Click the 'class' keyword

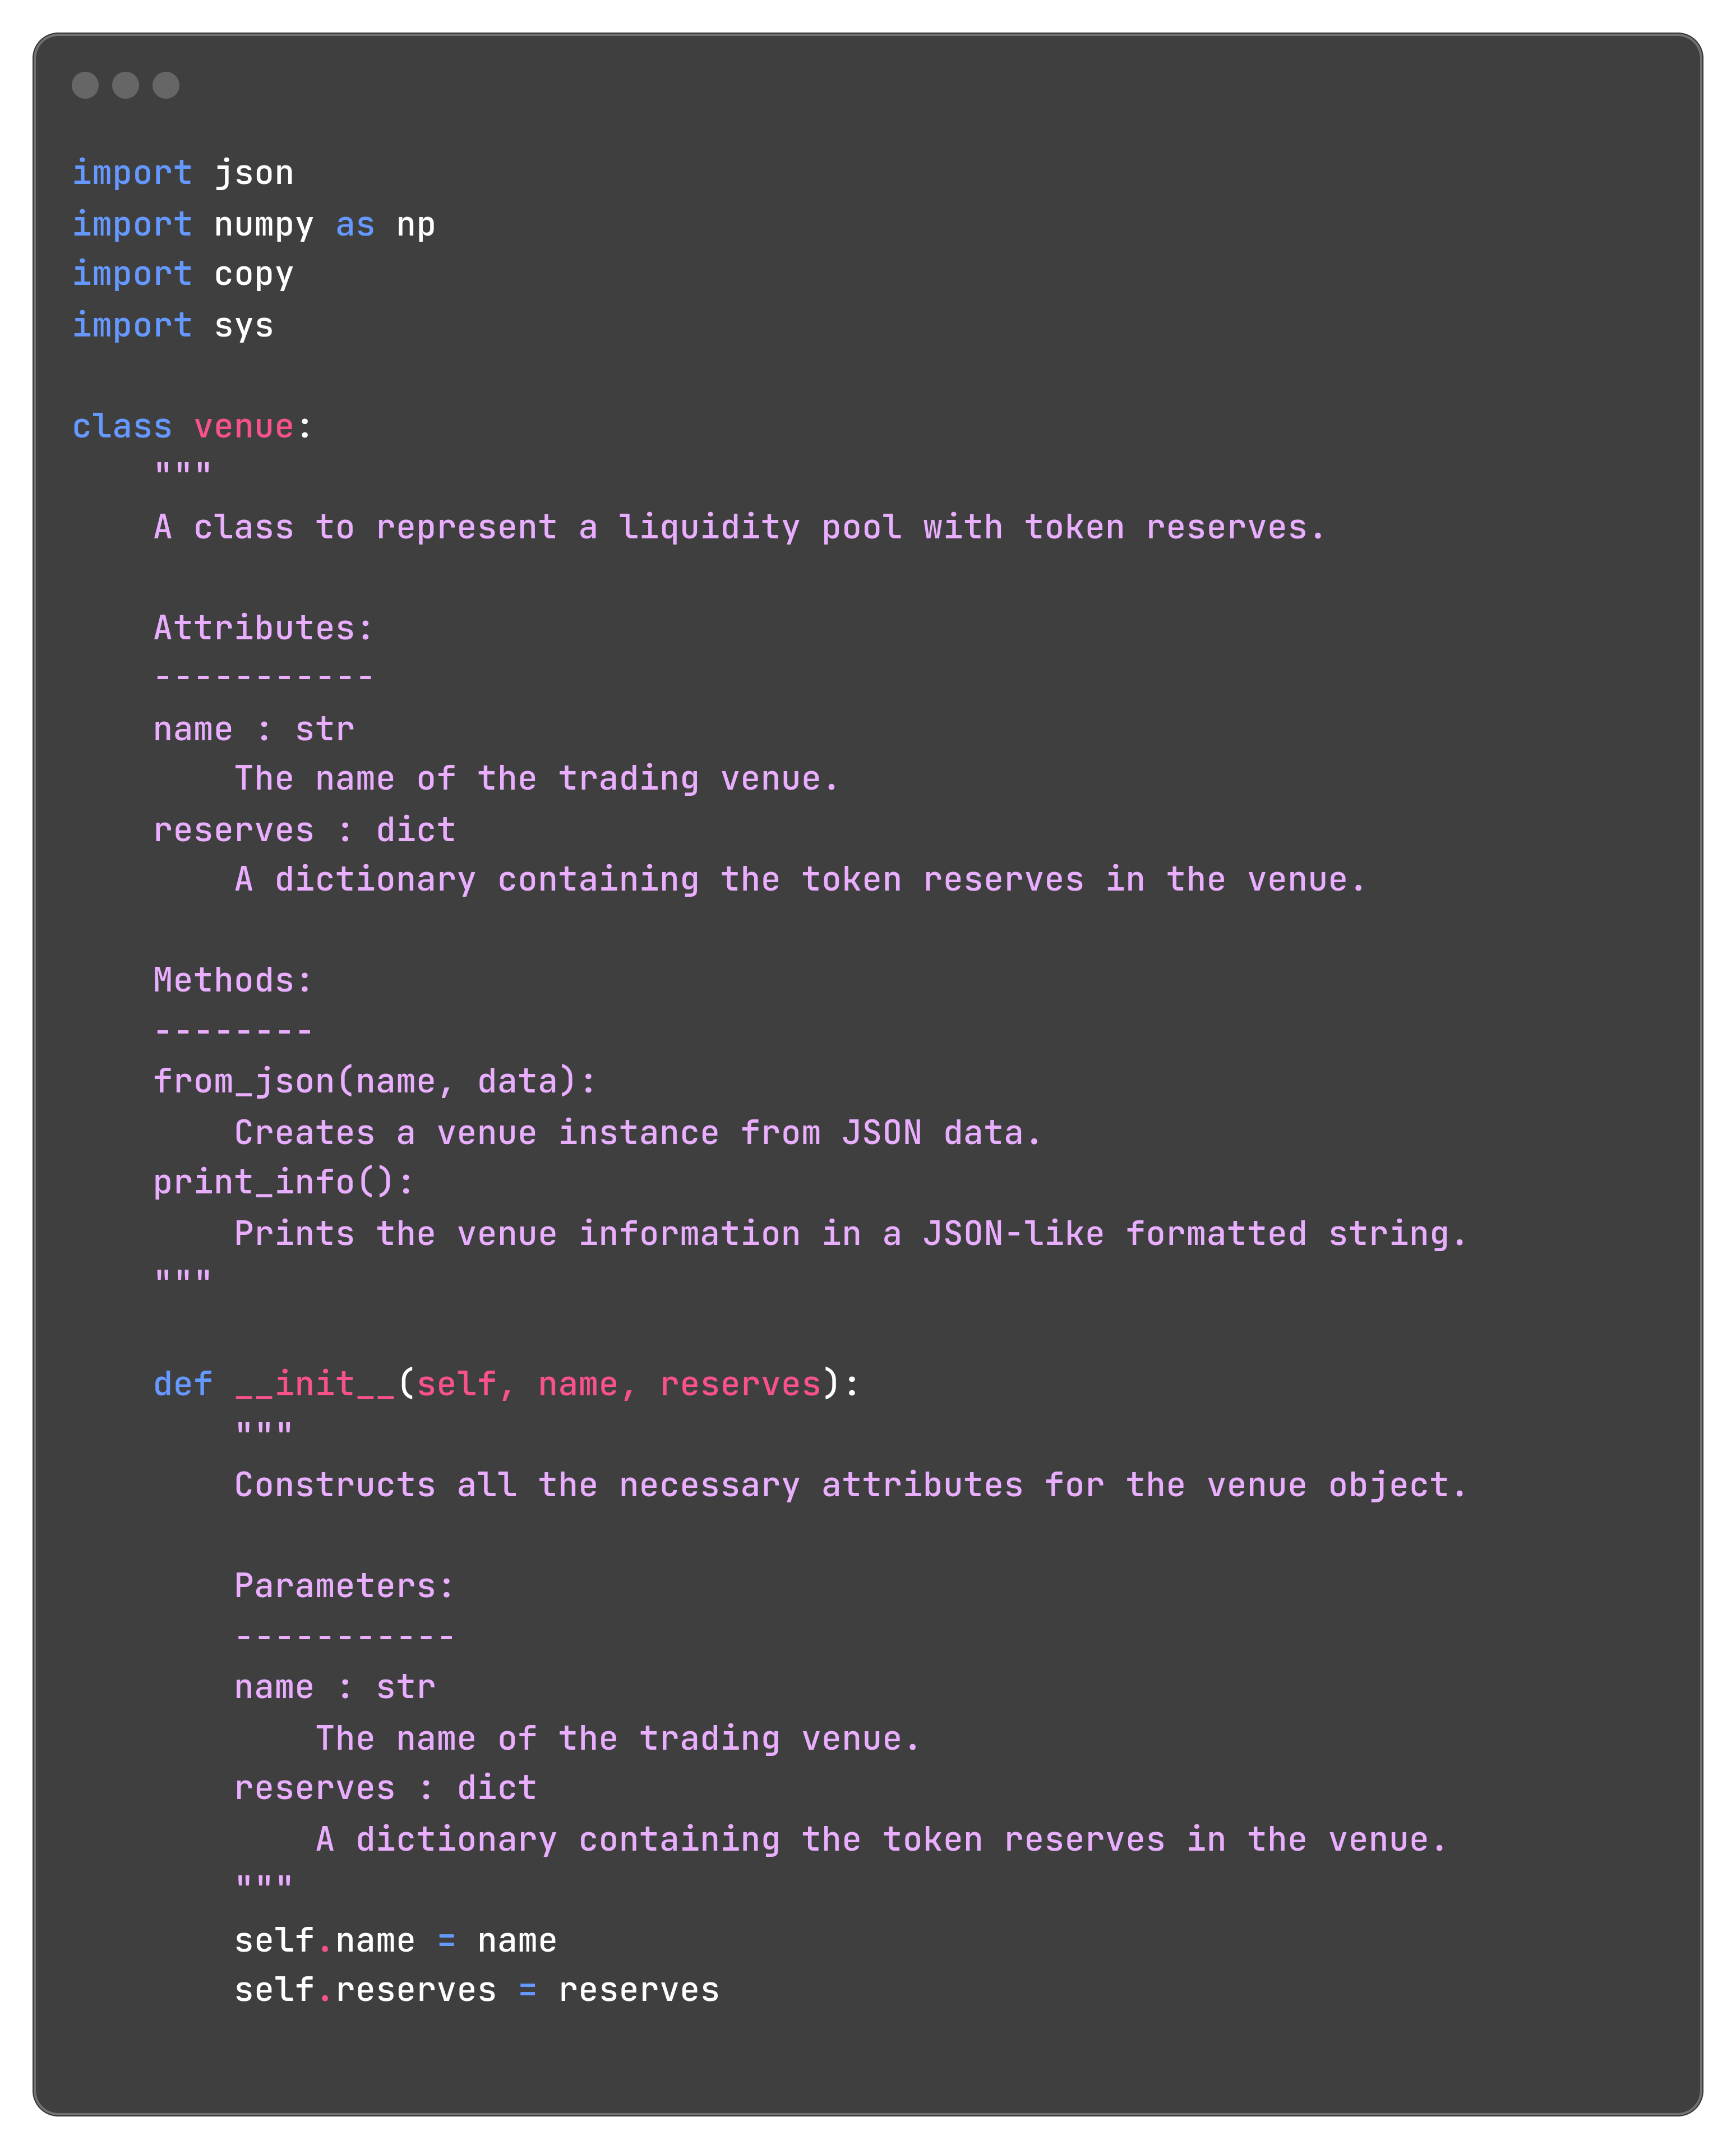[122, 426]
